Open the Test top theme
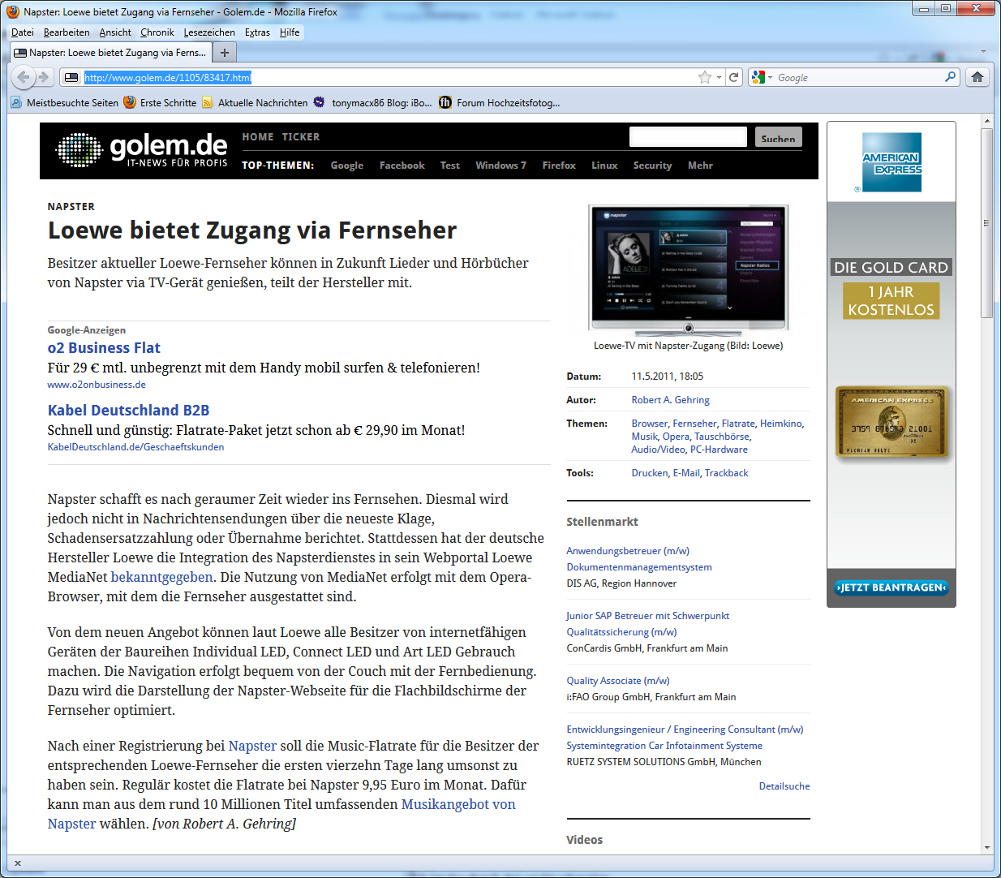 450,165
